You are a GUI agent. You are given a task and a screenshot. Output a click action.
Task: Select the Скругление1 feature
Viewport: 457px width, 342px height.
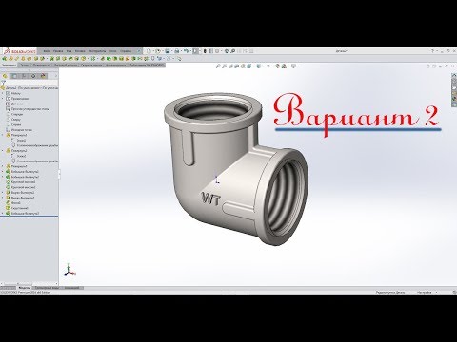pyautogui.click(x=20, y=208)
